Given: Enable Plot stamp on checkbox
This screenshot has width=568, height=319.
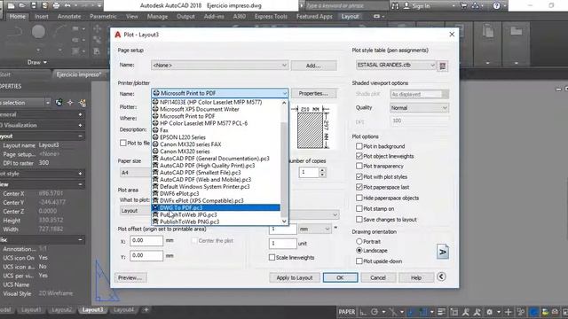Looking at the screenshot, I should pos(359,209).
